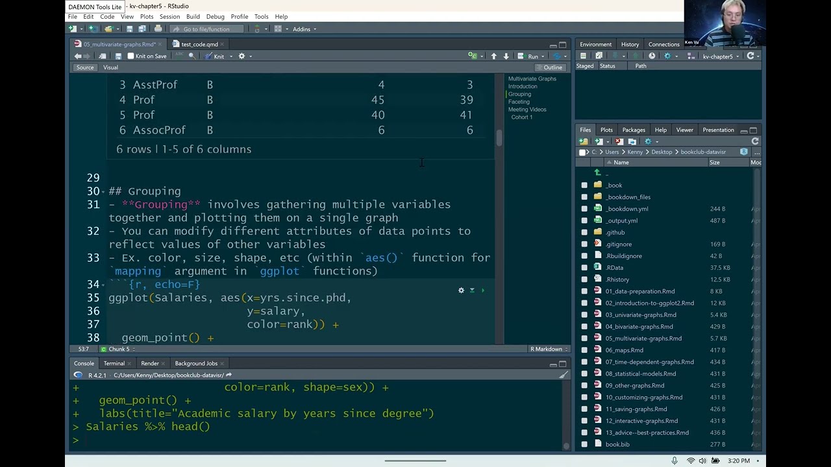Click the up-directory green arrow
831x467 pixels.
[597, 173]
